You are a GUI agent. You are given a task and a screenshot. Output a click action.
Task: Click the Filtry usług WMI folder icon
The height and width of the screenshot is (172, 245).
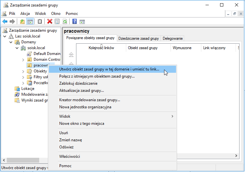pyautogui.click(x=29, y=77)
